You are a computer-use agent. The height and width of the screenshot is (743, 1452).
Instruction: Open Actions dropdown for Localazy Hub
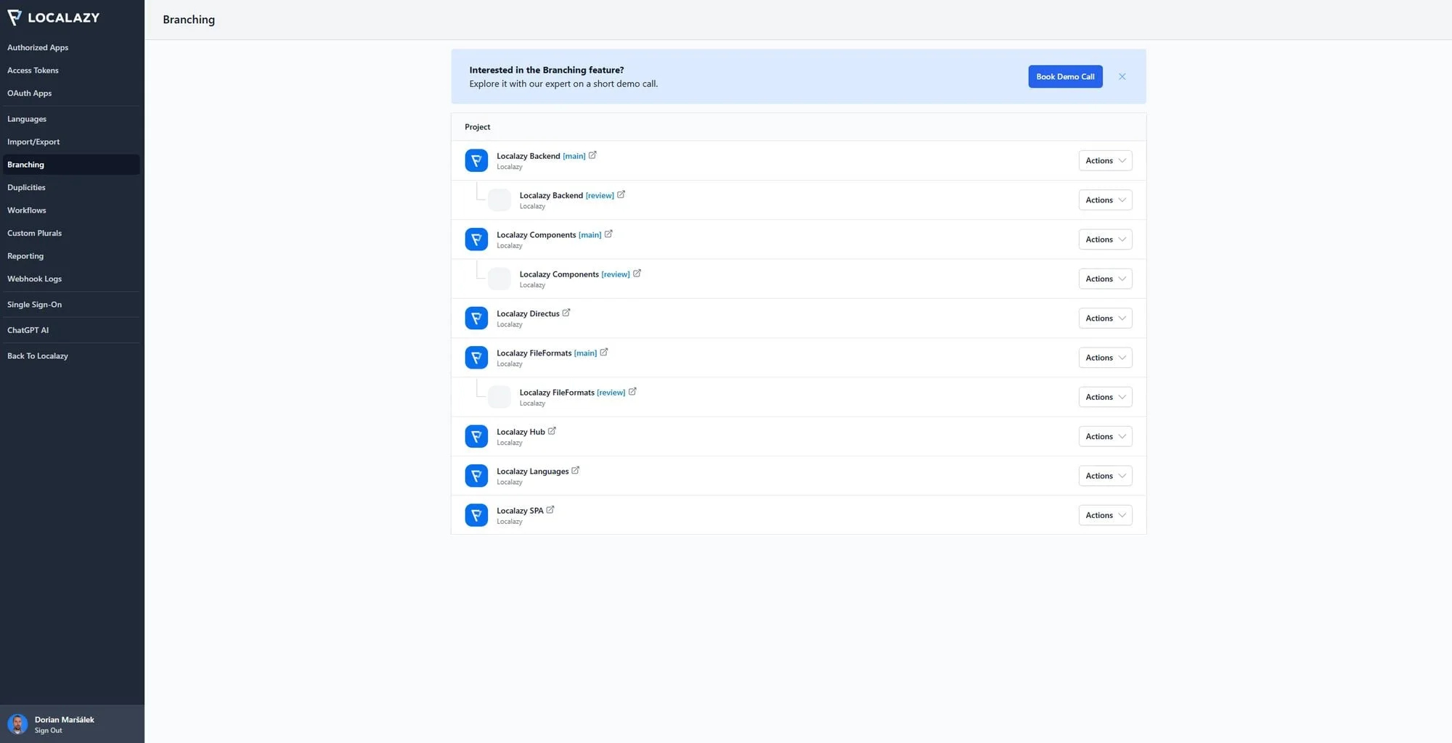click(1105, 436)
